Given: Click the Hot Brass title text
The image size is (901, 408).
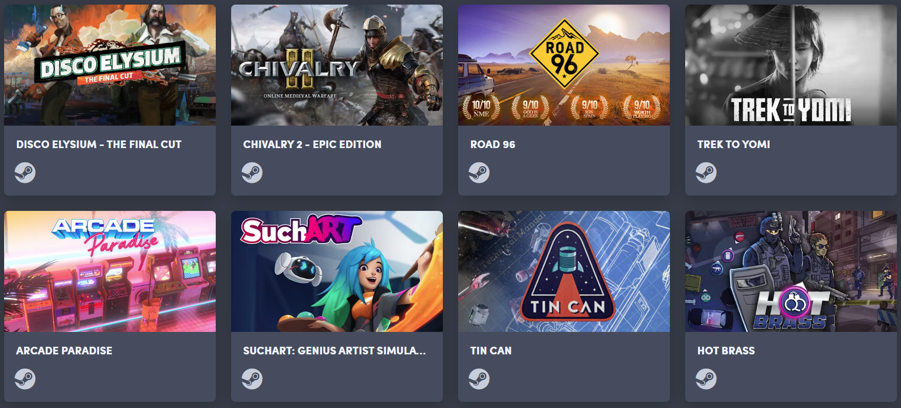Looking at the screenshot, I should click(x=726, y=351).
